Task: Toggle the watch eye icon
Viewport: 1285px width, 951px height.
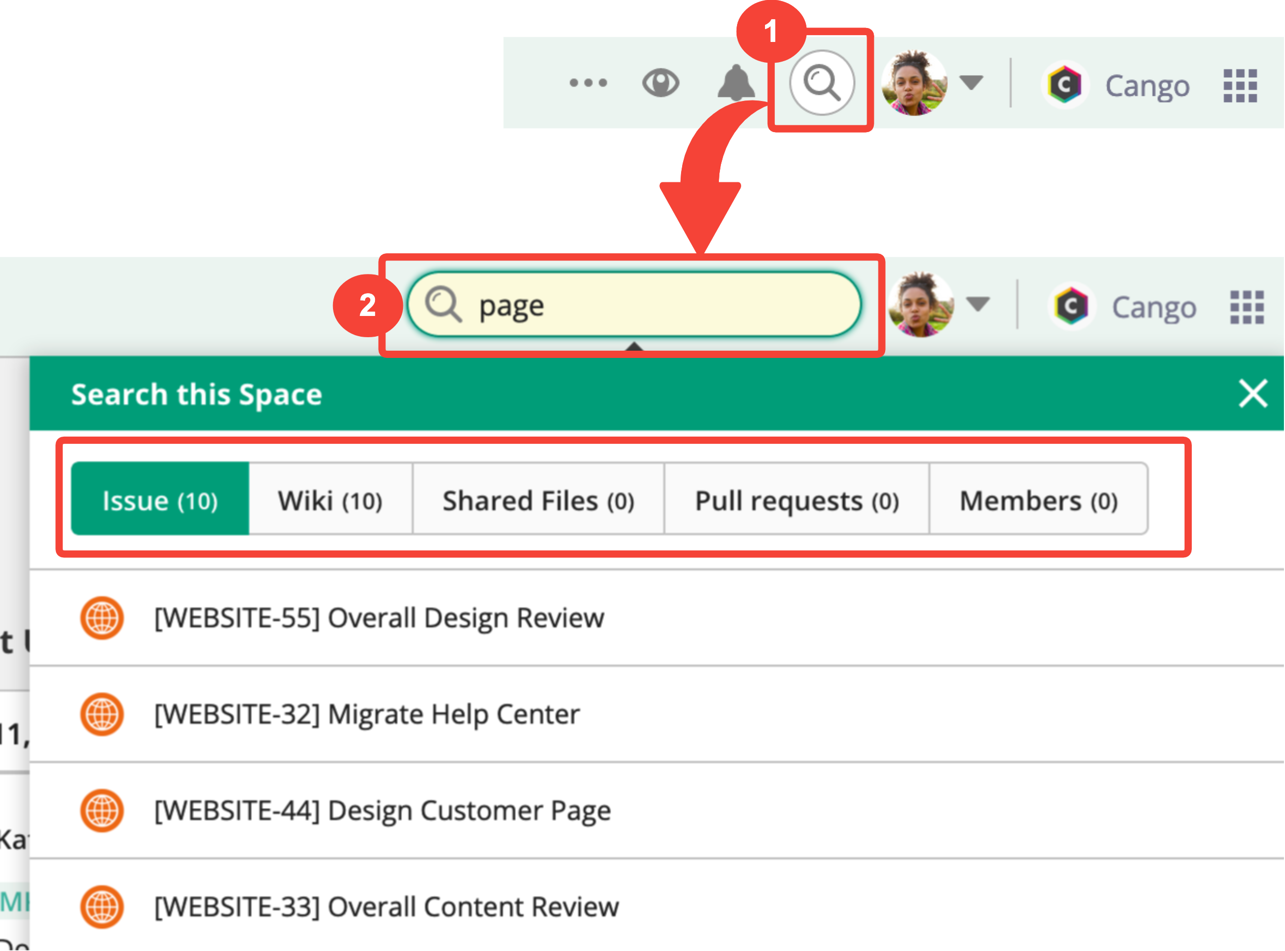Action: [661, 83]
